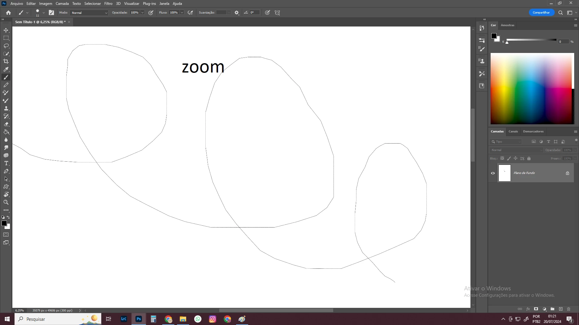Select the Zoom tool in toolbar
This screenshot has width=579, height=325.
point(6,202)
